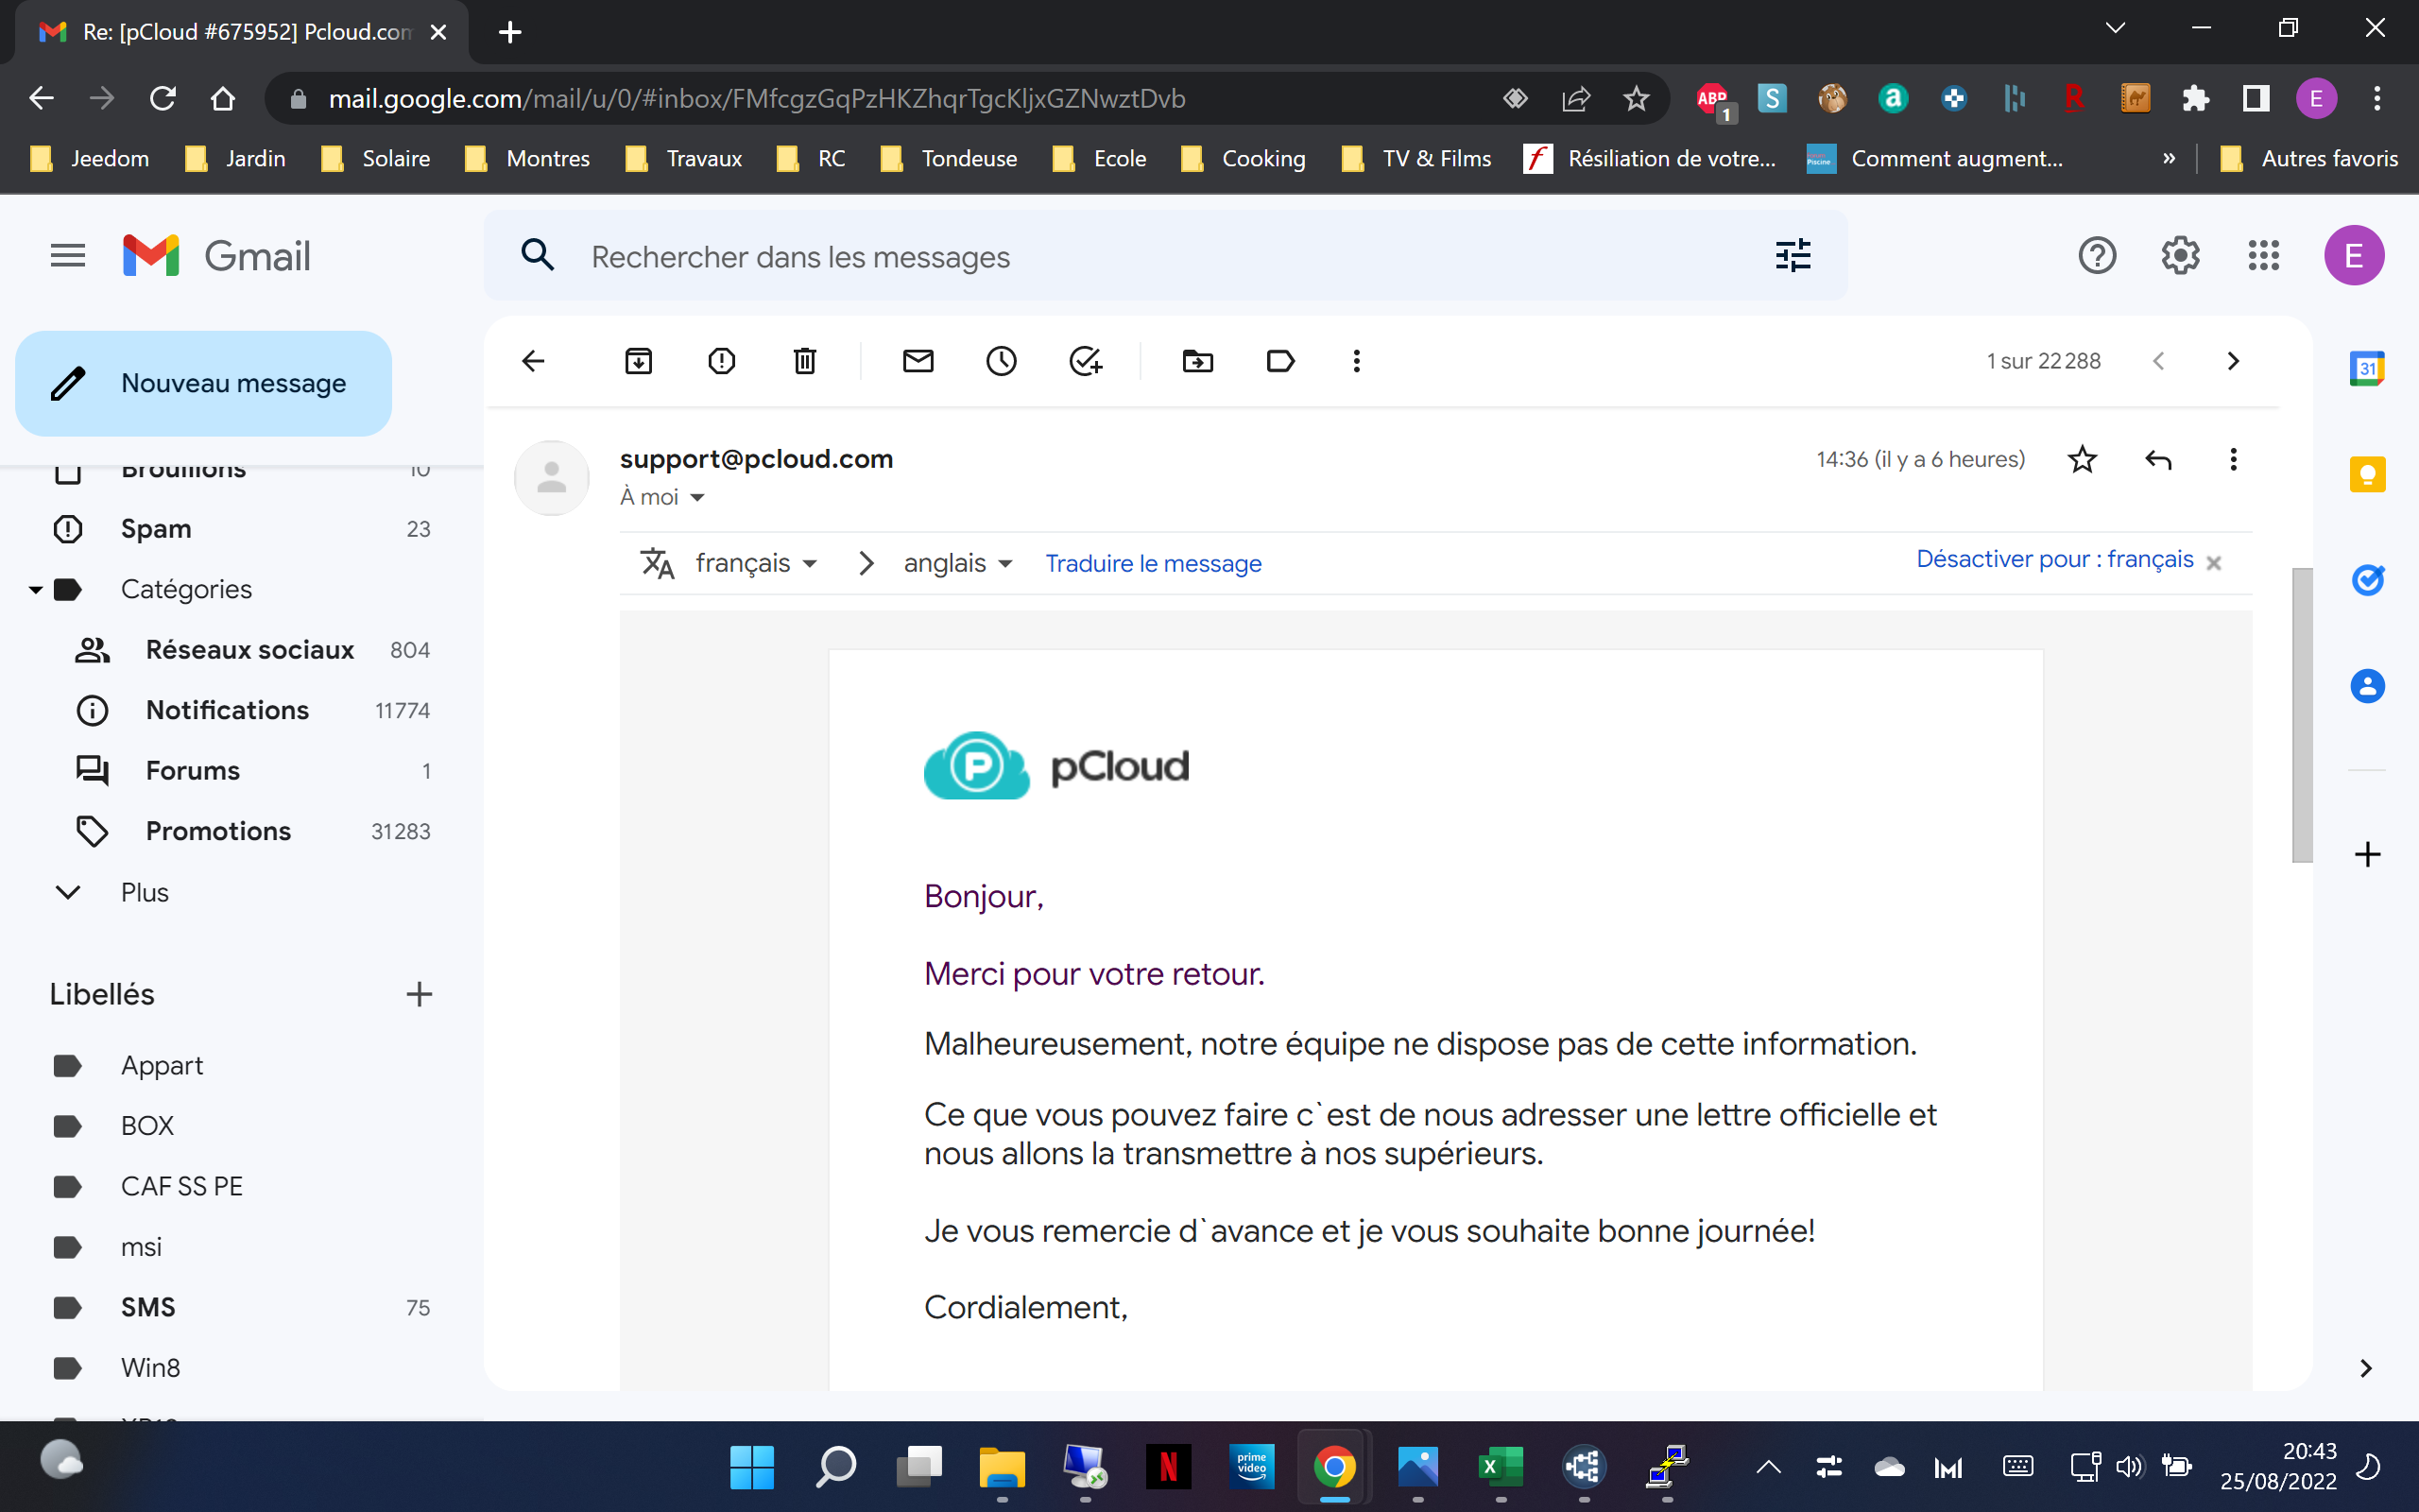Archive this pCloud email
Viewport: 2419px width, 1512px height.
[639, 361]
